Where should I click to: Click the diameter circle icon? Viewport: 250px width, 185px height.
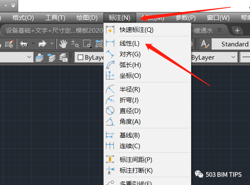[x=110, y=111]
